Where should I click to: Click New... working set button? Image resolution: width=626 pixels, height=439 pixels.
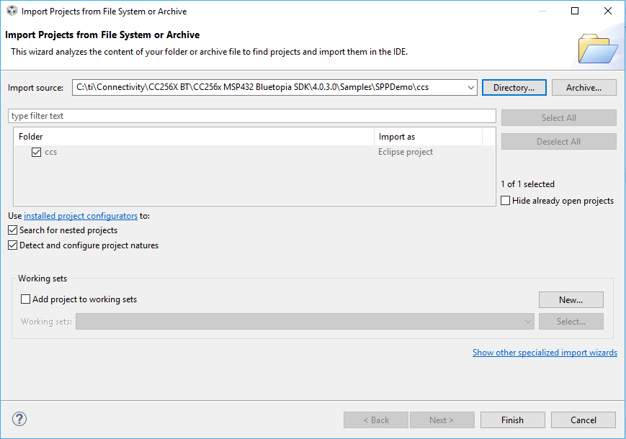click(571, 300)
